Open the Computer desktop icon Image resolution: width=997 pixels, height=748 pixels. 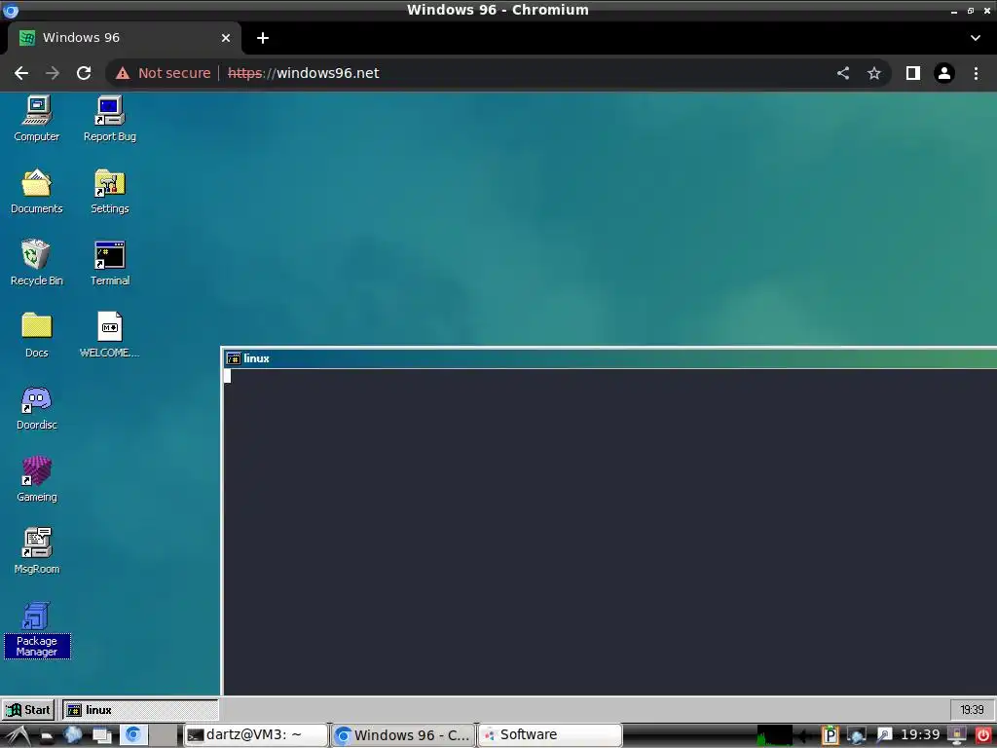37,119
